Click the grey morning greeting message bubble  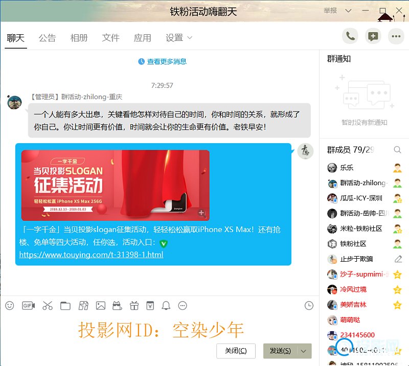click(x=169, y=121)
